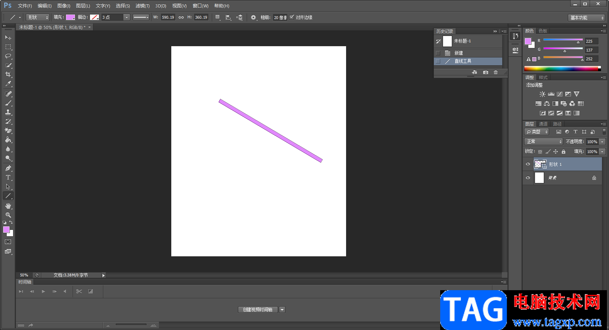Screen dimensions: 609x330
Task: Set history brush source for 新建 state
Action: pos(438,53)
